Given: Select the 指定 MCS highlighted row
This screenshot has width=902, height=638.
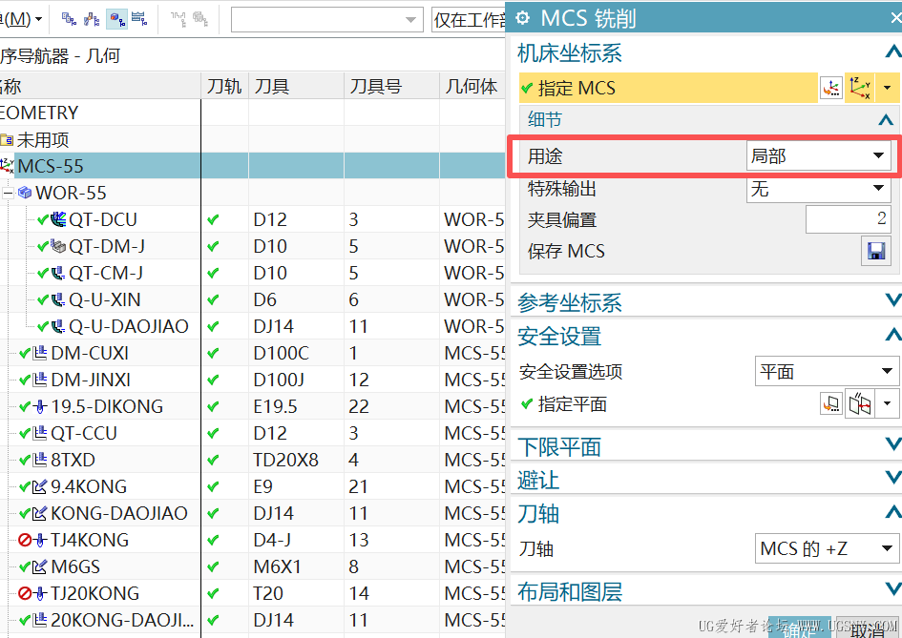Looking at the screenshot, I should click(668, 88).
